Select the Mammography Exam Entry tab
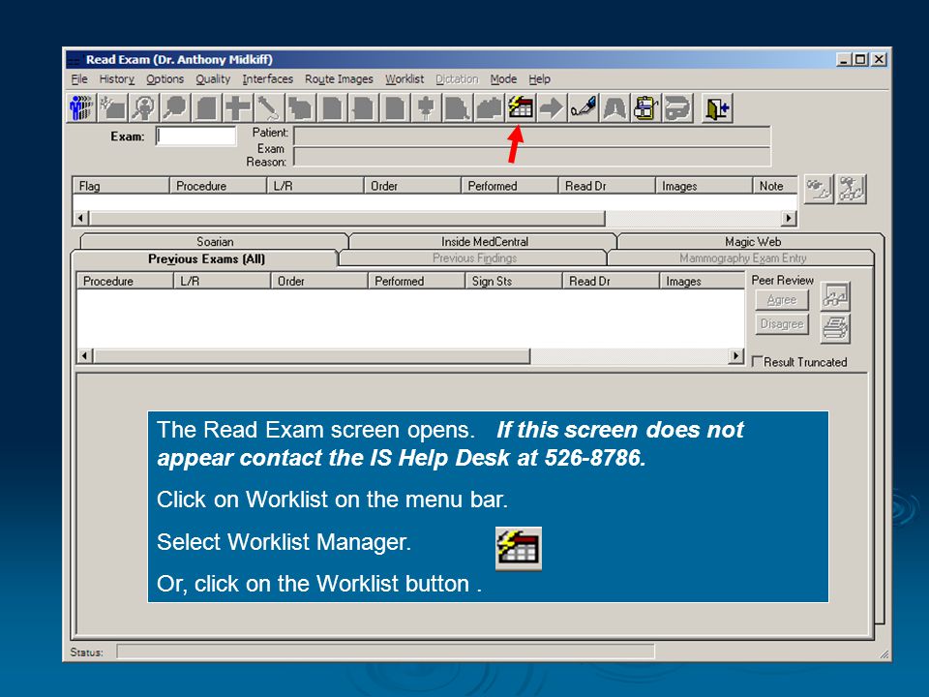Image resolution: width=929 pixels, height=697 pixels. [742, 258]
